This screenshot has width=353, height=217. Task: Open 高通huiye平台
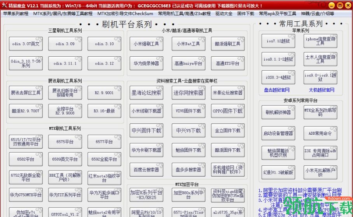pos(189,63)
